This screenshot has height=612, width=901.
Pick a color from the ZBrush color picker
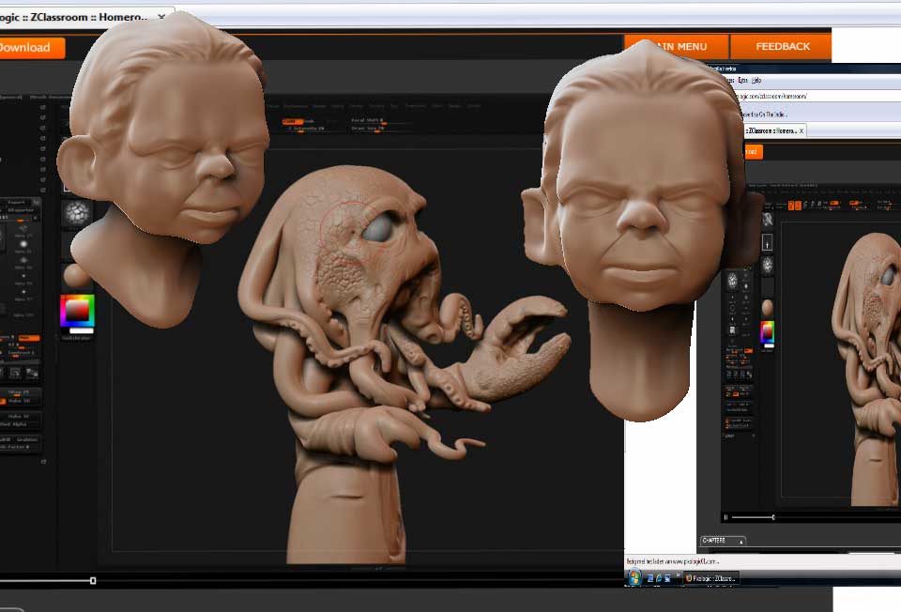click(x=77, y=311)
